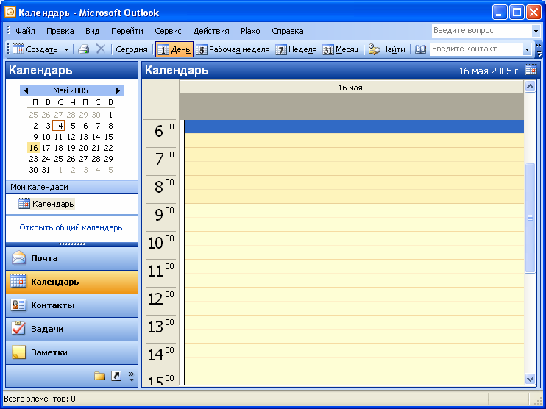
Task: Open Календарь in navigation pane
Action: pyautogui.click(x=71, y=282)
